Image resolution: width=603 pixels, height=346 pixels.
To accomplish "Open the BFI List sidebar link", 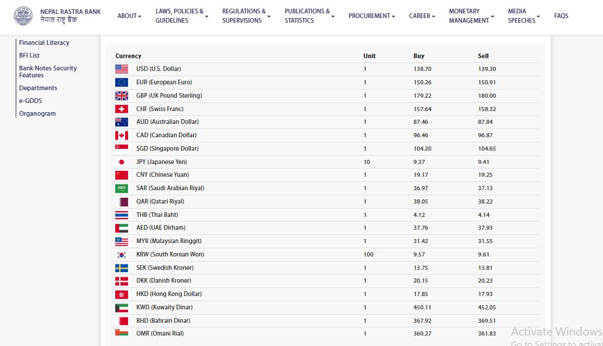I will coord(29,55).
